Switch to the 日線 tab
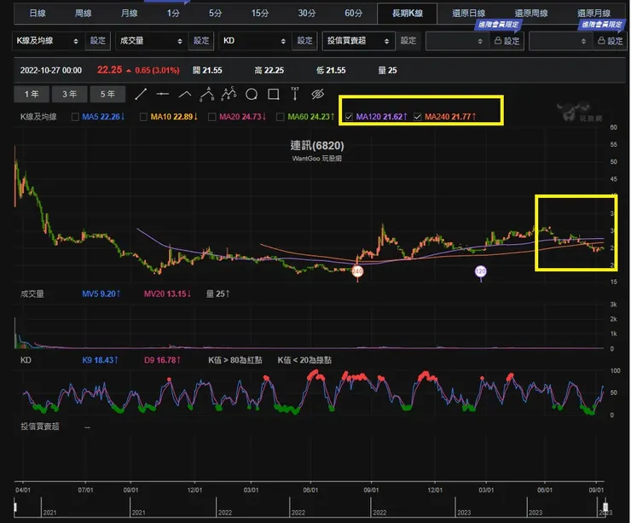The height and width of the screenshot is (523, 631). (38, 14)
